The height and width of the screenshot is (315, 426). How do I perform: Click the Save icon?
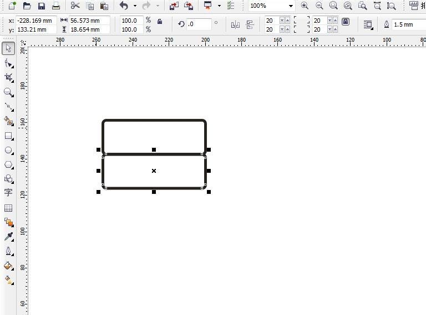41,6
